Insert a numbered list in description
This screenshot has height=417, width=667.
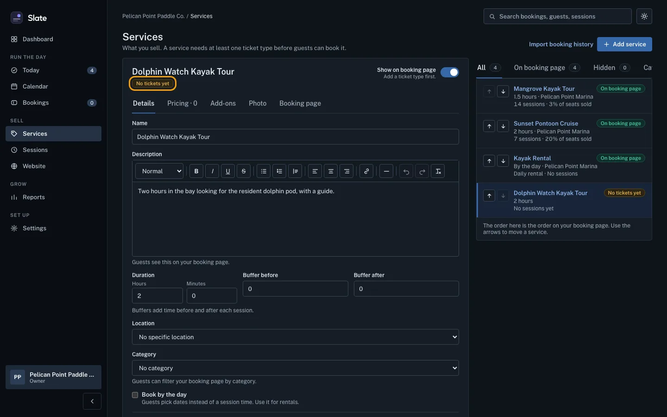pos(279,171)
